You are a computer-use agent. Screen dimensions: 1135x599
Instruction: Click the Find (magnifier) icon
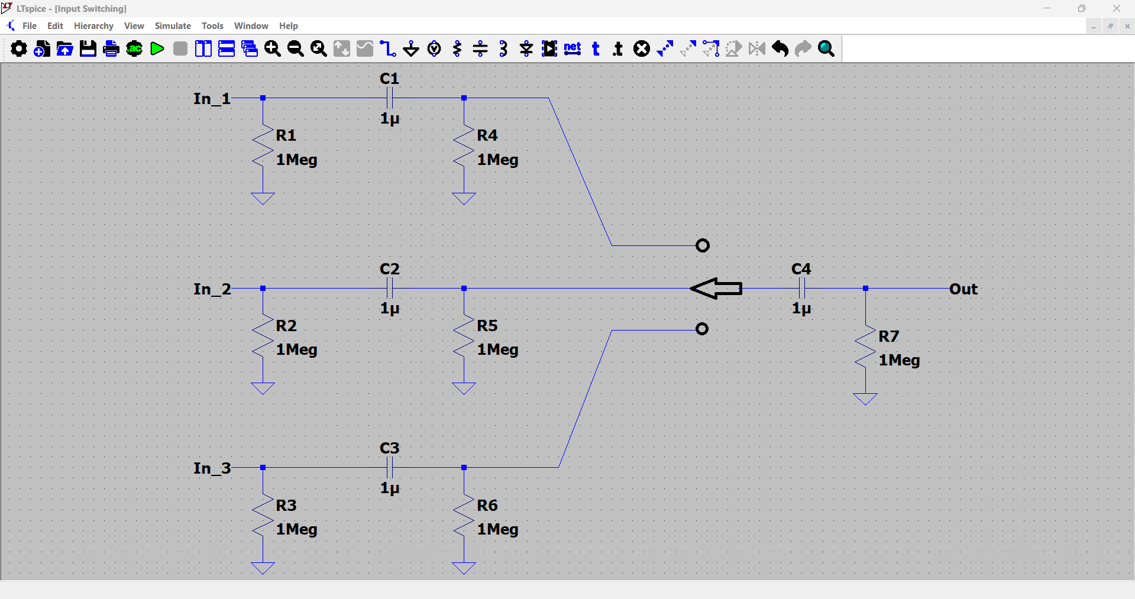[826, 48]
